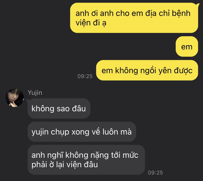Click the word 'yujin' inside gray bubble
The height and width of the screenshot is (181, 203).
(x=40, y=132)
